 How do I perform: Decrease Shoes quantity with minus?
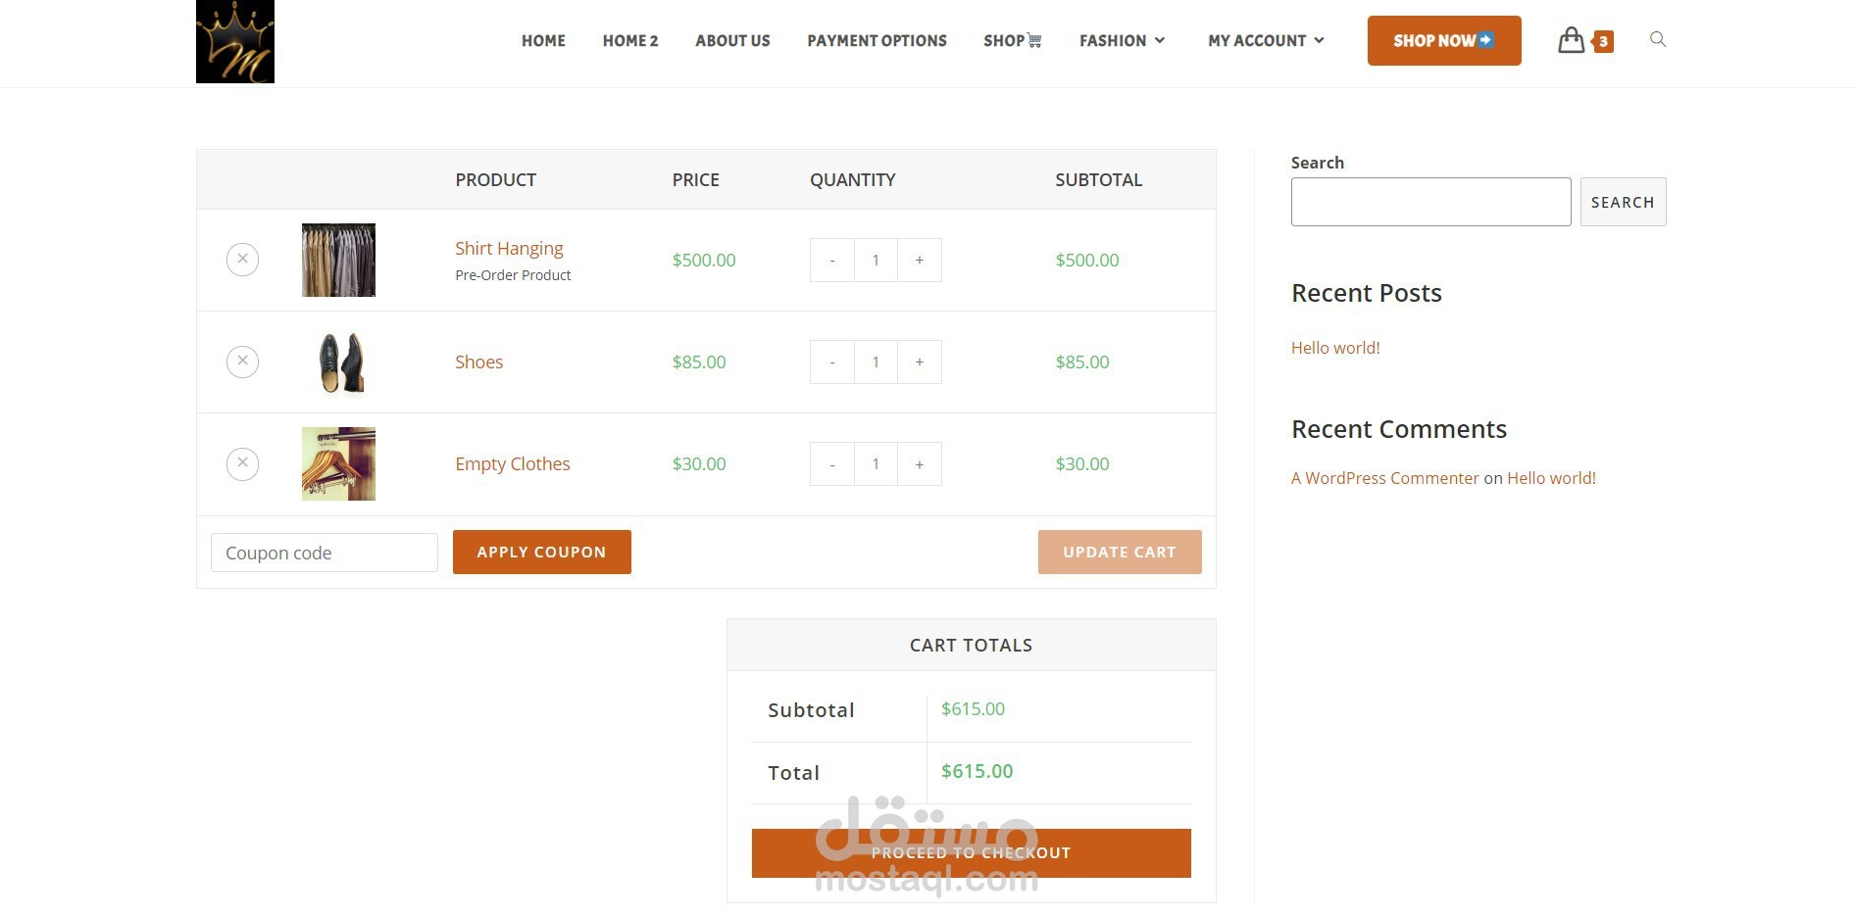tap(832, 362)
